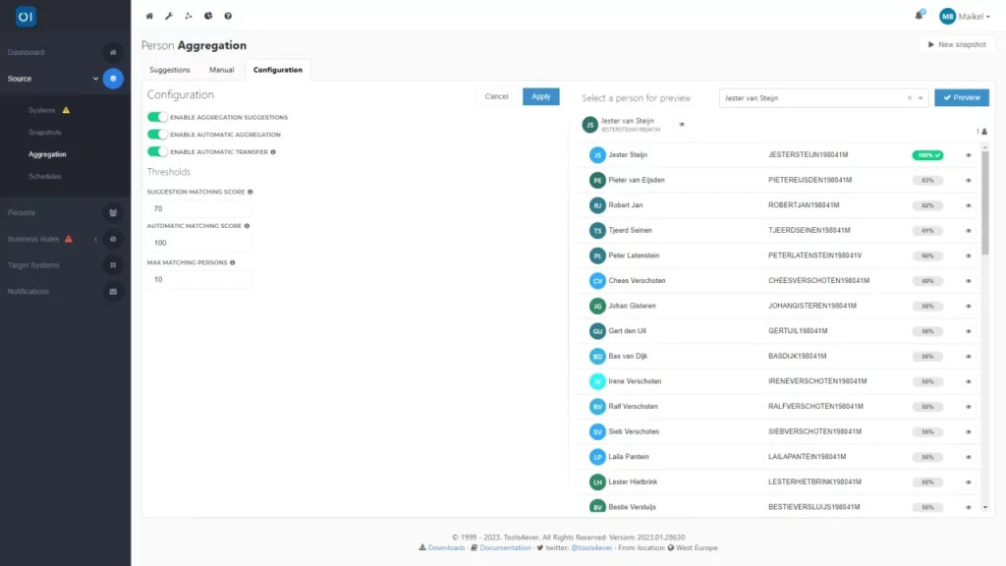Disable the Enable Automatic Transfer toggle

coord(155,151)
